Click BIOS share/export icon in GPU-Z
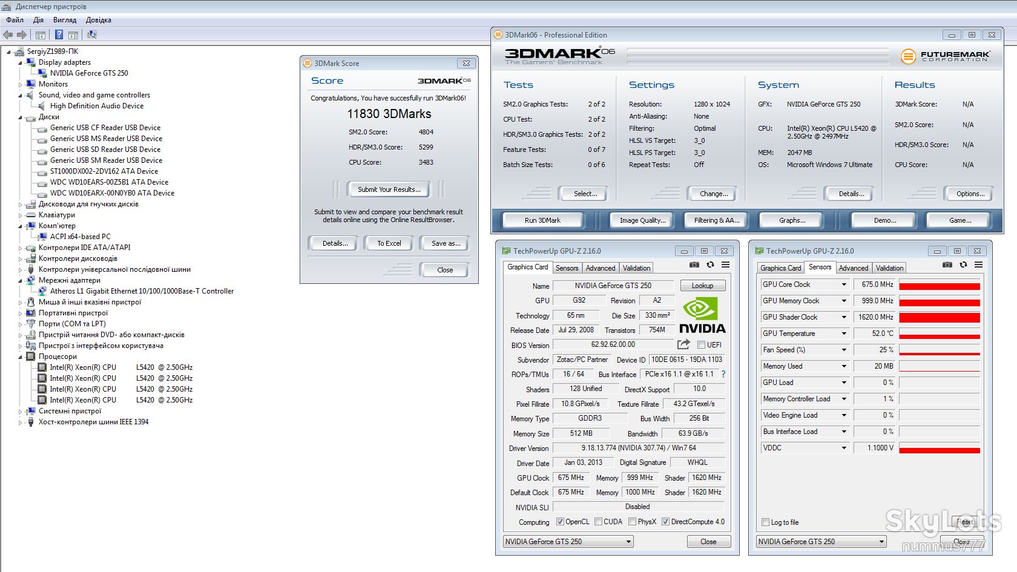Image resolution: width=1017 pixels, height=572 pixels. click(x=683, y=344)
